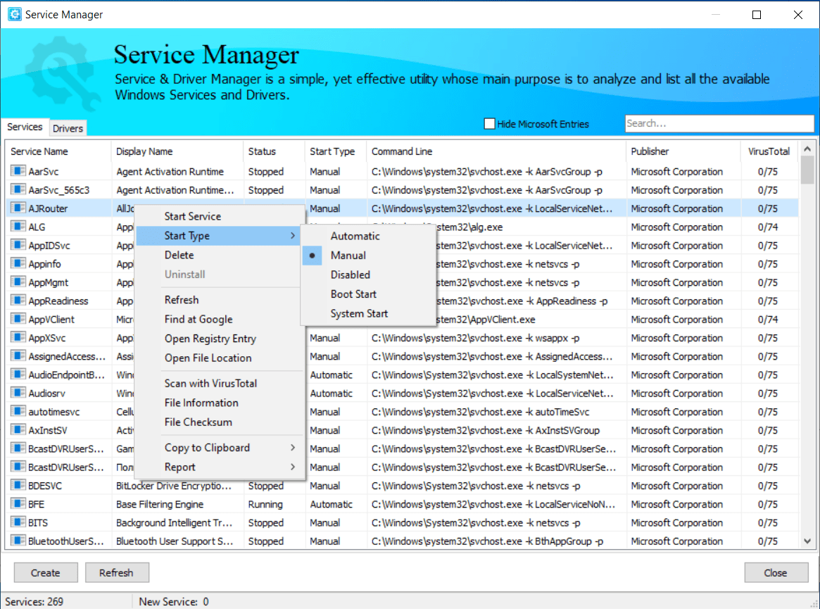
Task: Click the Service Manager title bar app icon
Action: (15, 14)
